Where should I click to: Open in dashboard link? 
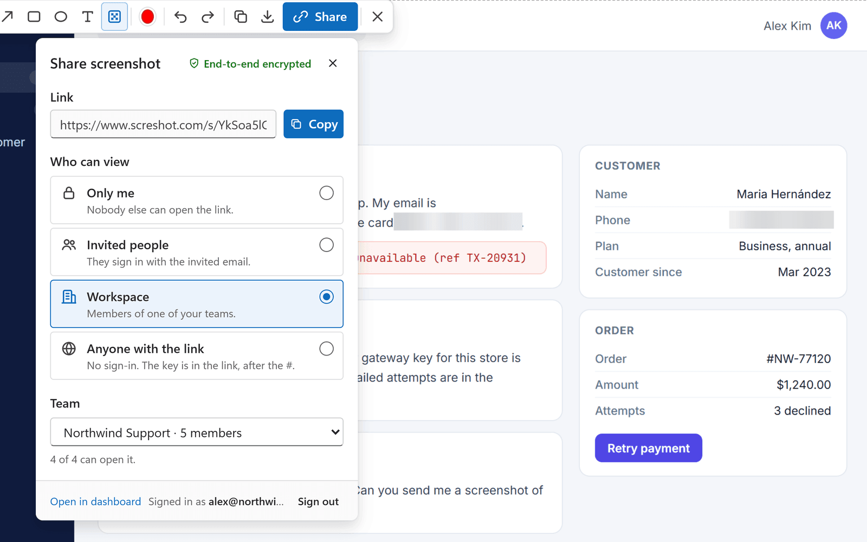point(95,501)
